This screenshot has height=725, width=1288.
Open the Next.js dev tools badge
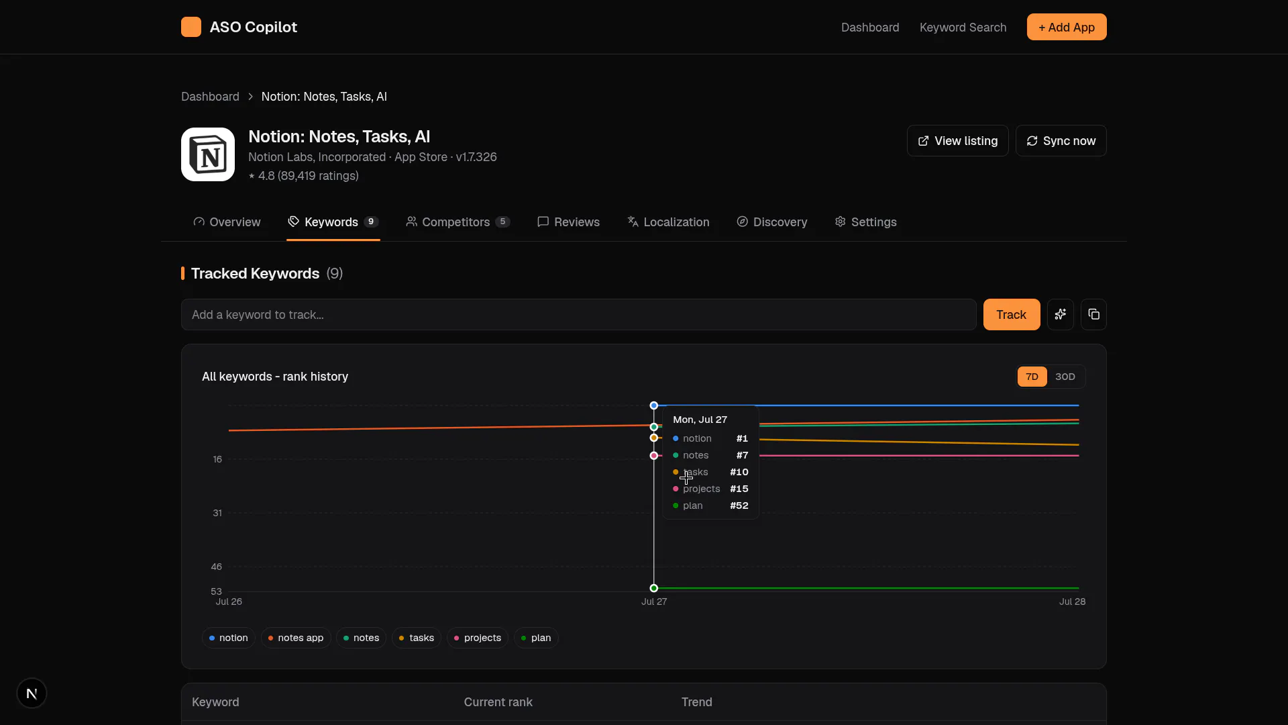32,693
